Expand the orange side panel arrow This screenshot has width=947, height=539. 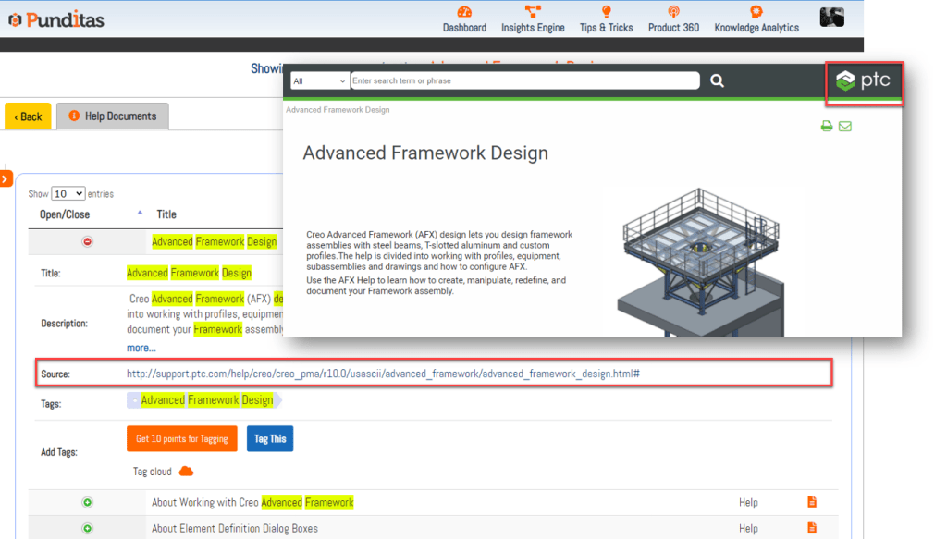[x=6, y=178]
